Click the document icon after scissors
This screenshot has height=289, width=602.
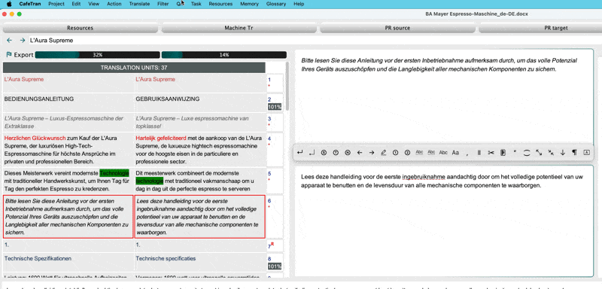pyautogui.click(x=503, y=152)
